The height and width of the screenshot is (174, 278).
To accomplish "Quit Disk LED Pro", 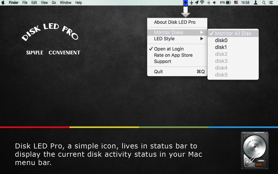I will 177,71.
